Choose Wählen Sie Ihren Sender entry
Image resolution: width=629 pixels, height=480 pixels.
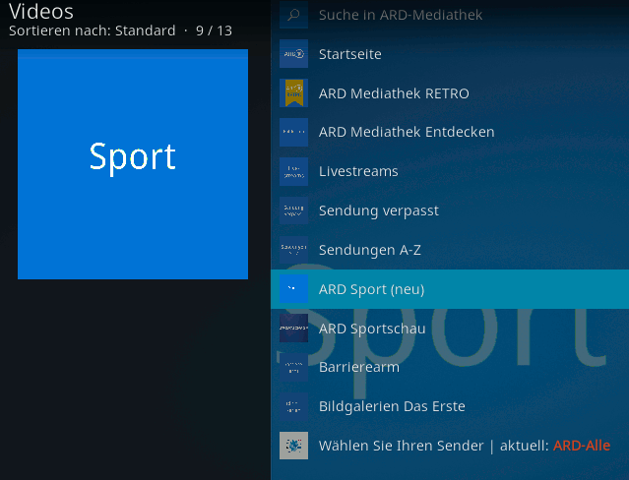coord(450,446)
